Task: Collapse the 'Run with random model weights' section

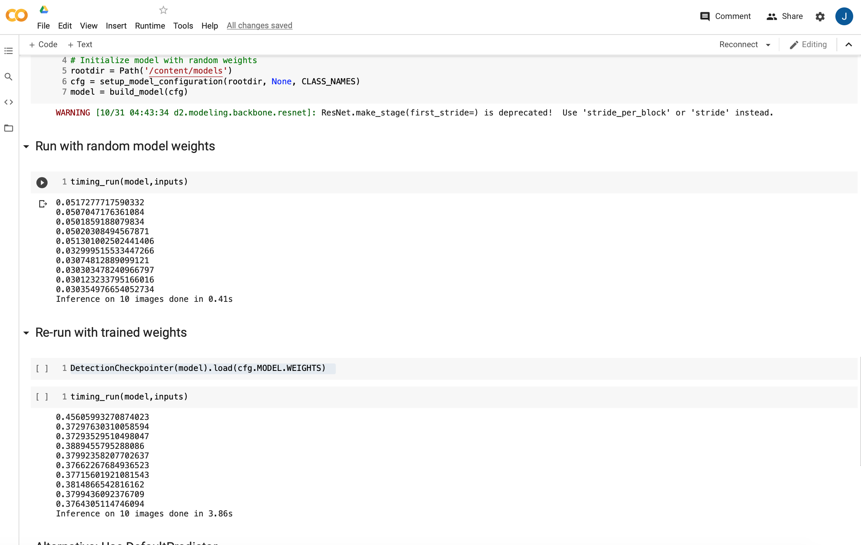Action: pyautogui.click(x=26, y=147)
